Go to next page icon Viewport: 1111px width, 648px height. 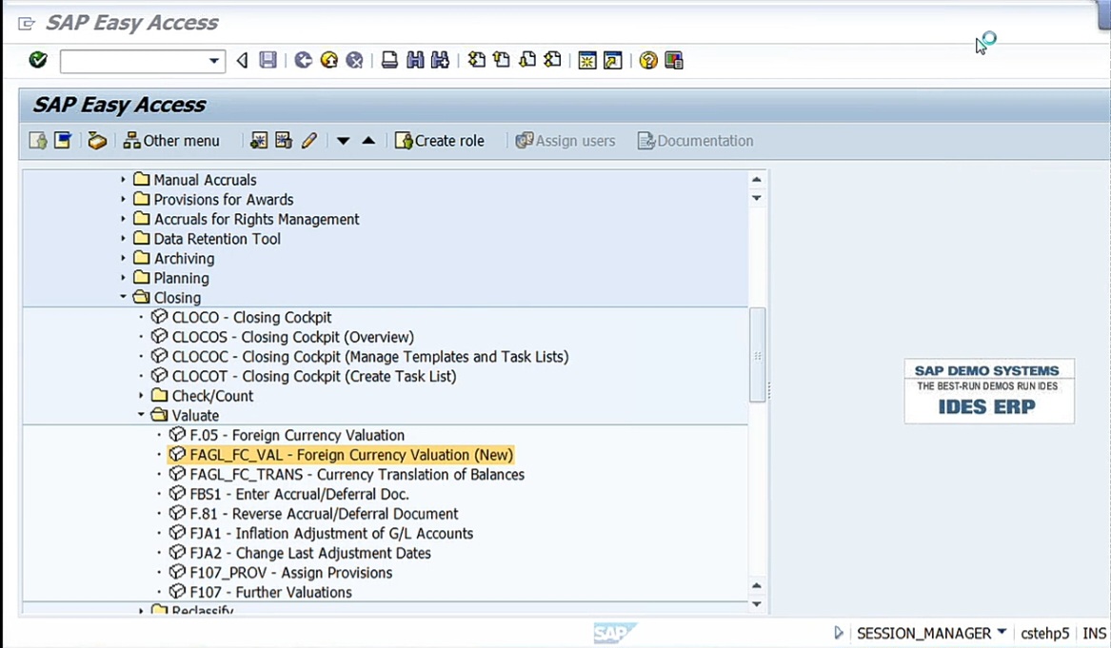coord(527,60)
